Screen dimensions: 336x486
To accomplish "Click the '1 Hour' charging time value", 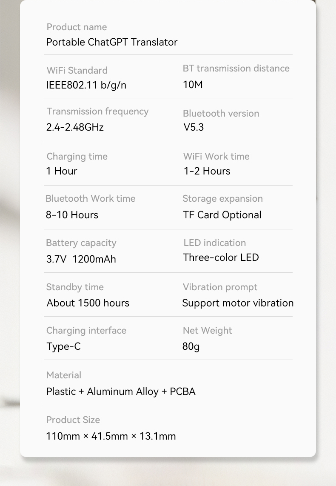I will tap(62, 171).
